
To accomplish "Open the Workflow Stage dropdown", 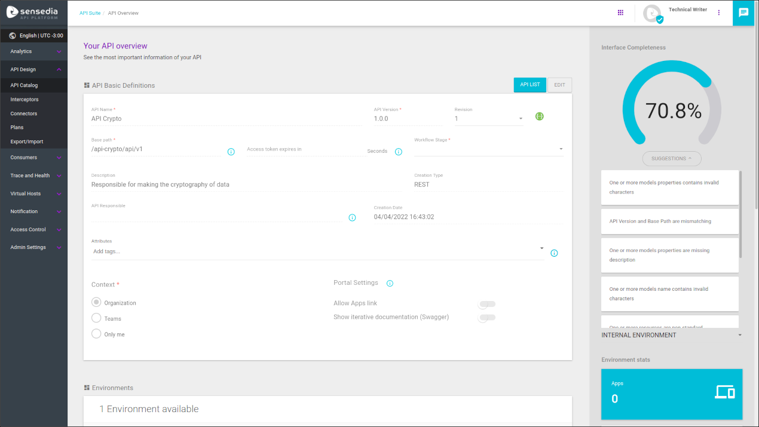I will click(x=488, y=149).
